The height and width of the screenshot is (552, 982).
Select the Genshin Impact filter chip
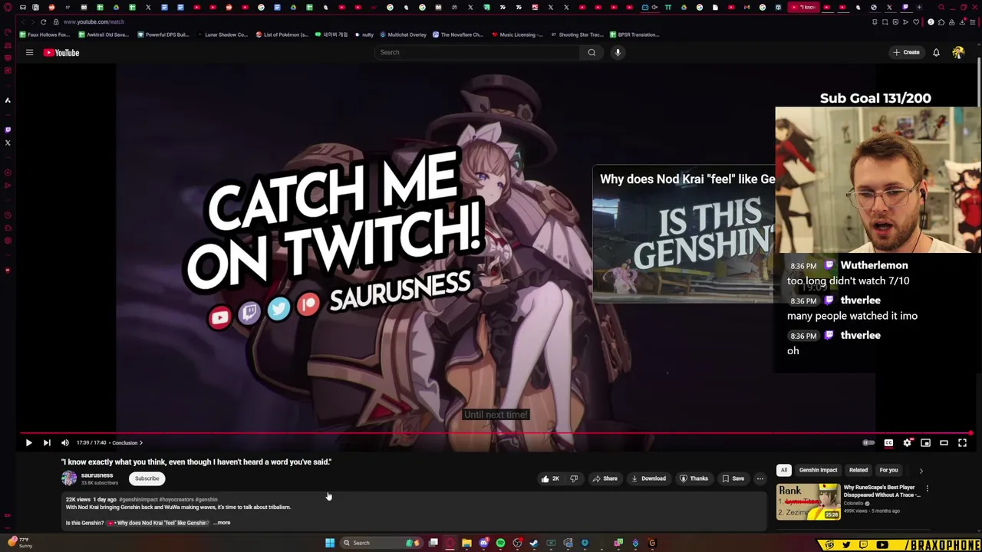tap(818, 470)
